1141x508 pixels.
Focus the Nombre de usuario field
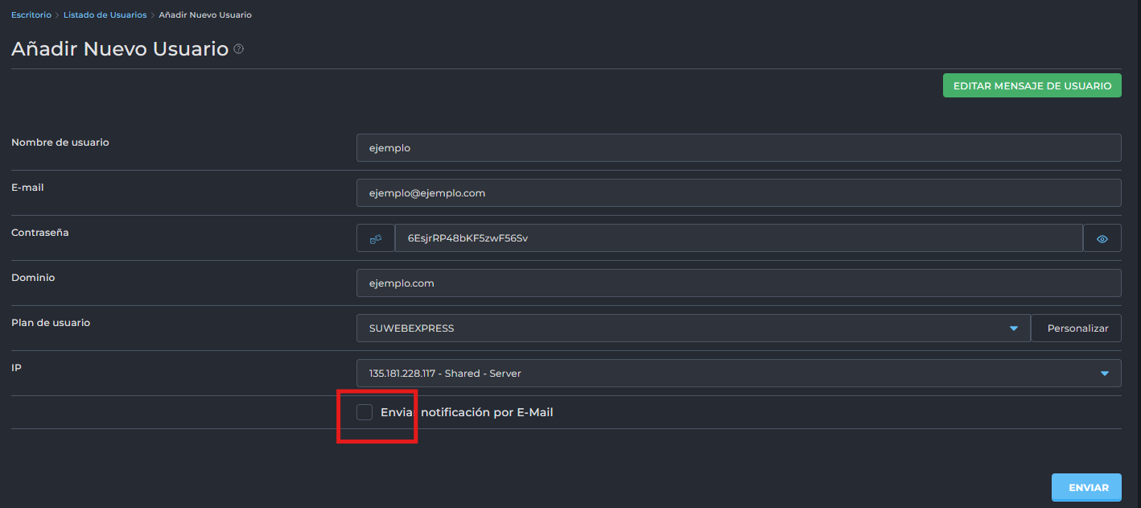tap(738, 148)
